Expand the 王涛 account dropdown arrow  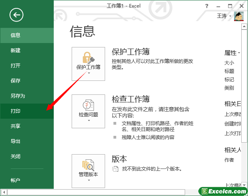pyautogui.click(x=230, y=16)
